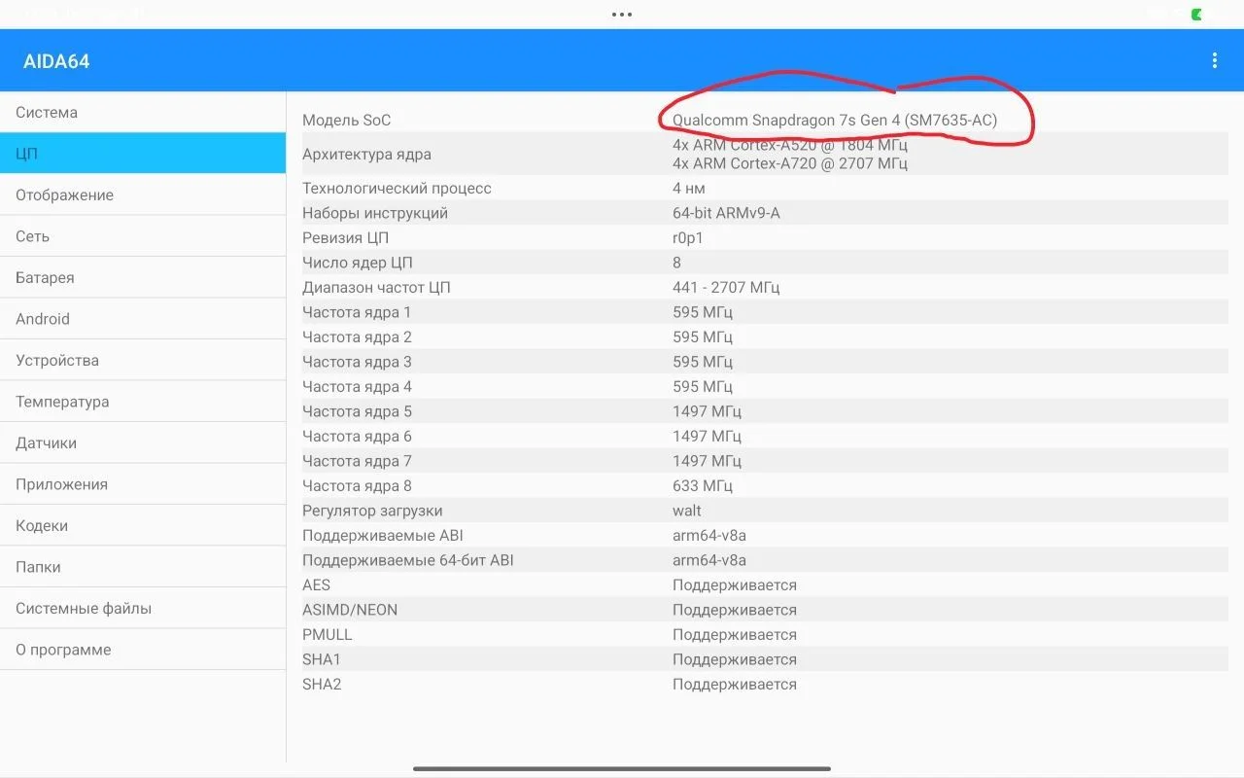
Task: Select the Частота ядра 5 value 1497 МГц
Action: click(707, 411)
